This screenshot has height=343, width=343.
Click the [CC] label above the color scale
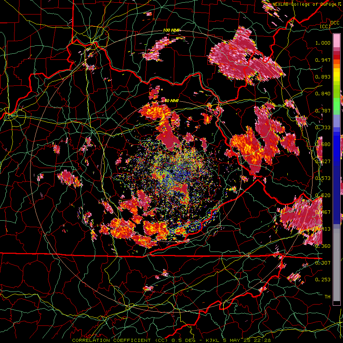(x=325, y=27)
